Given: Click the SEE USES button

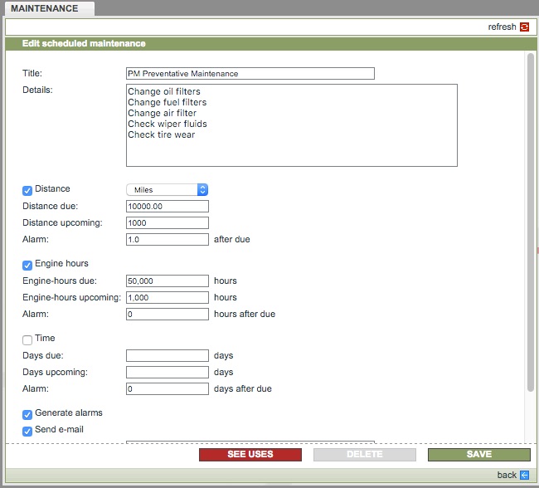Looking at the screenshot, I should (x=250, y=454).
